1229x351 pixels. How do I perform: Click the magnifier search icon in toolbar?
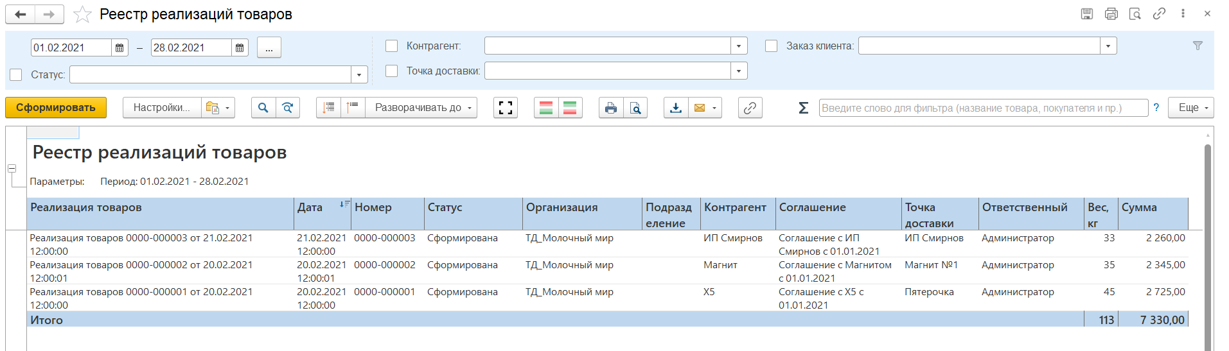[x=263, y=108]
